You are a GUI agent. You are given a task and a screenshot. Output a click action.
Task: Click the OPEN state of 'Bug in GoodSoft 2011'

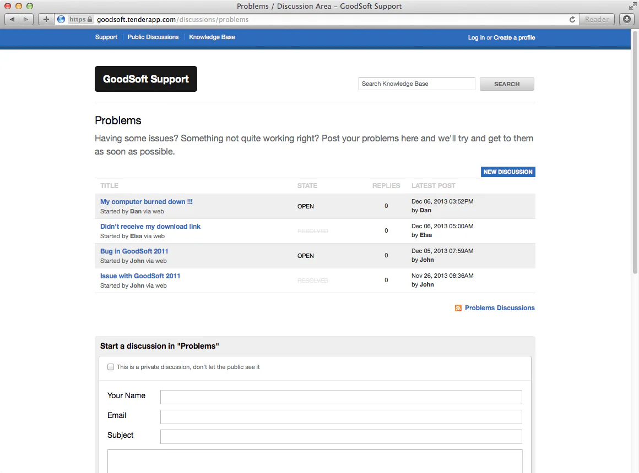(305, 256)
